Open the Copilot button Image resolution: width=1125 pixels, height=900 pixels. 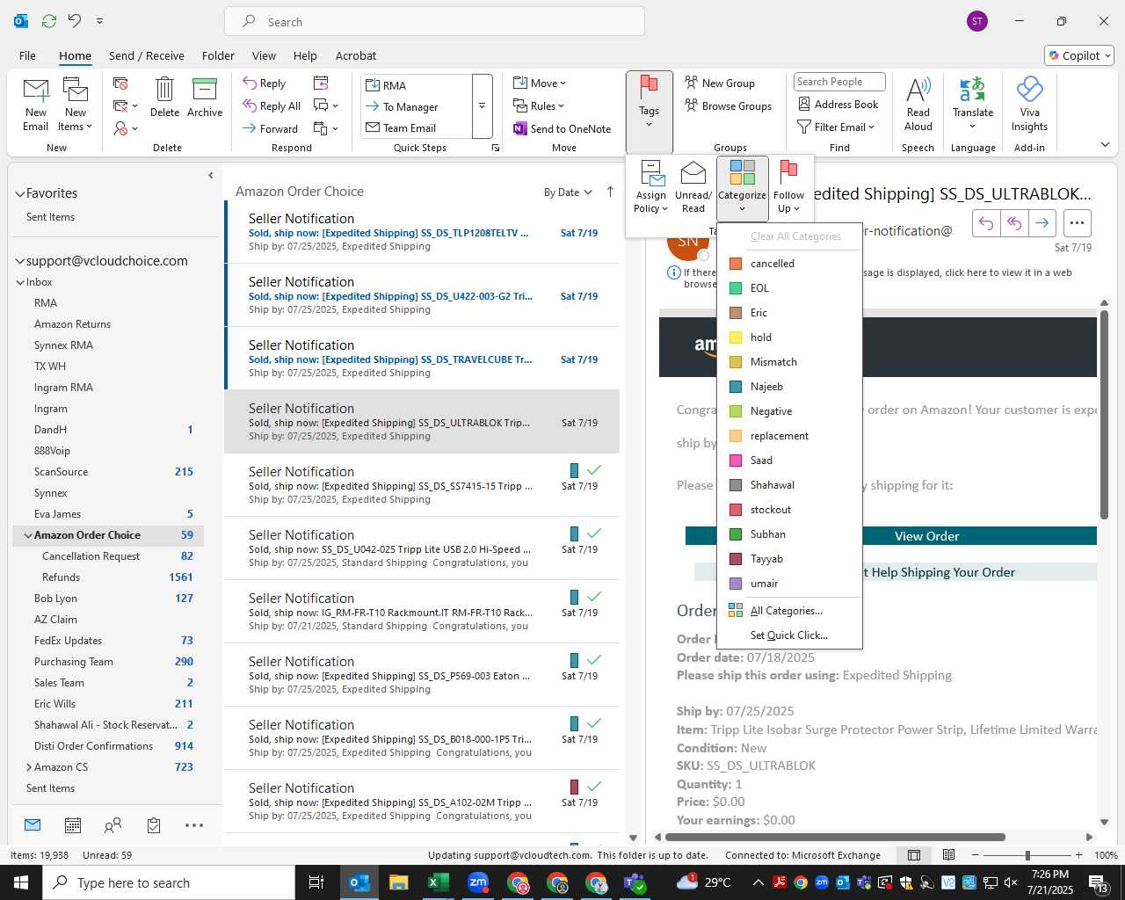pos(1080,55)
